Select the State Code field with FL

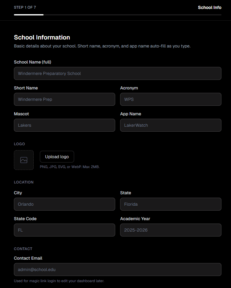coord(64,230)
